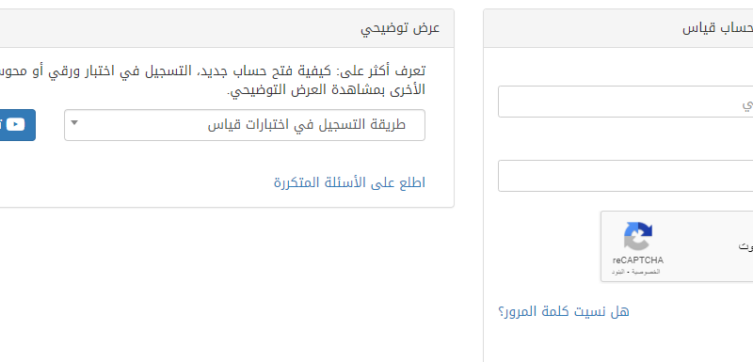The width and height of the screenshot is (753, 362).
Task: Click the YouTube play icon on blue button
Action: pos(15,125)
